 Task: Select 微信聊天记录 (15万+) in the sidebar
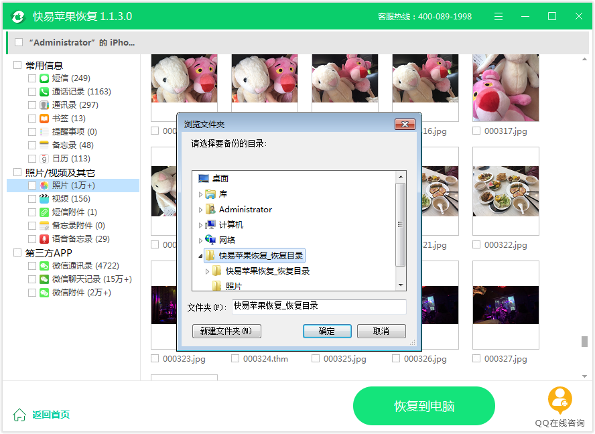click(92, 279)
